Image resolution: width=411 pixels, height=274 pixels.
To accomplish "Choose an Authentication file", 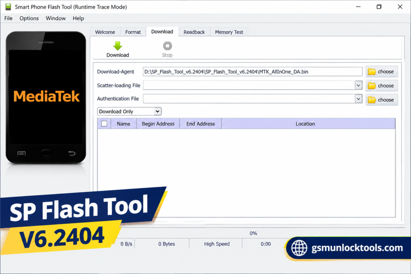I will pos(382,100).
